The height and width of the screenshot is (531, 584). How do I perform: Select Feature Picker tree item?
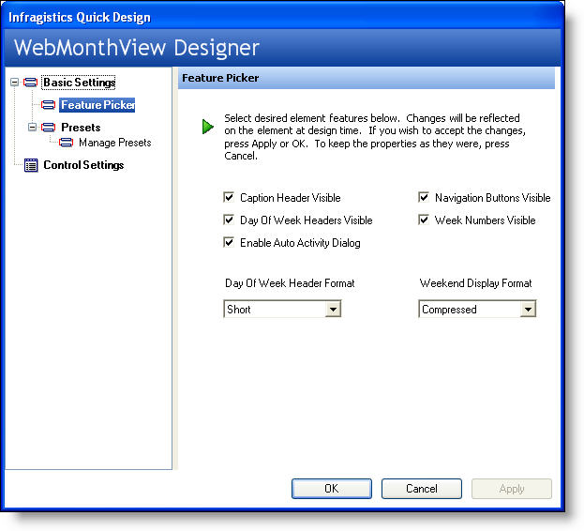(97, 105)
